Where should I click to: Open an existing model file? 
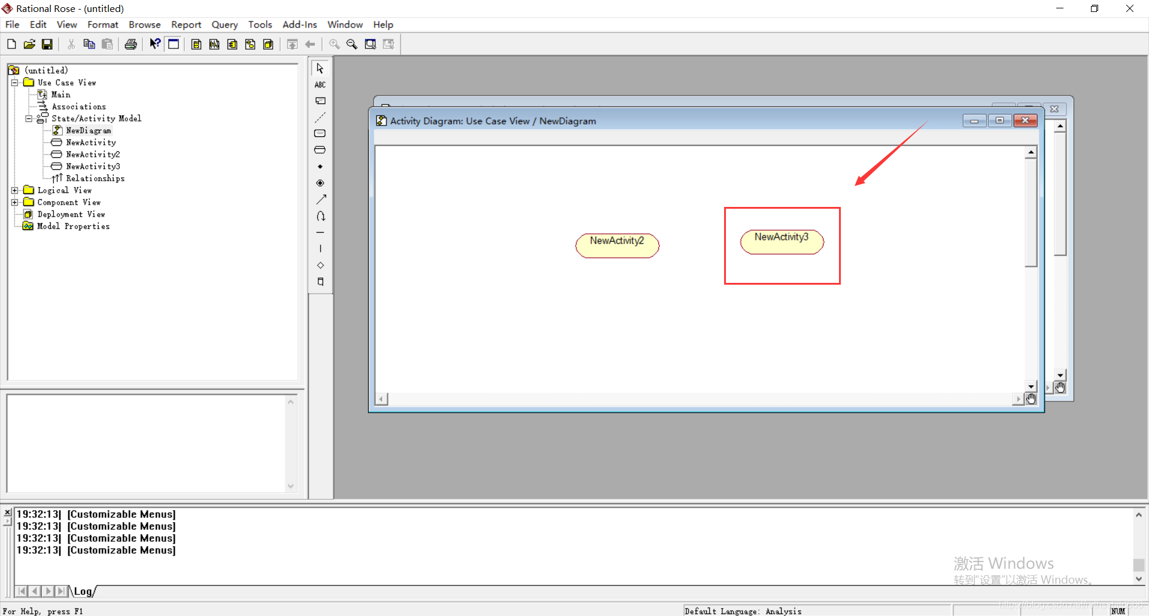click(x=29, y=44)
